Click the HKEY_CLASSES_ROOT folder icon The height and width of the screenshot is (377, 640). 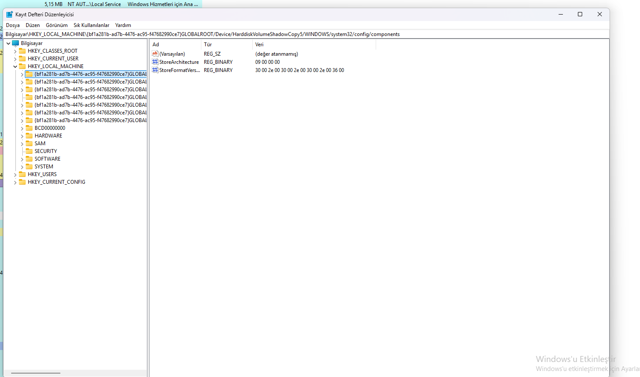click(x=22, y=51)
